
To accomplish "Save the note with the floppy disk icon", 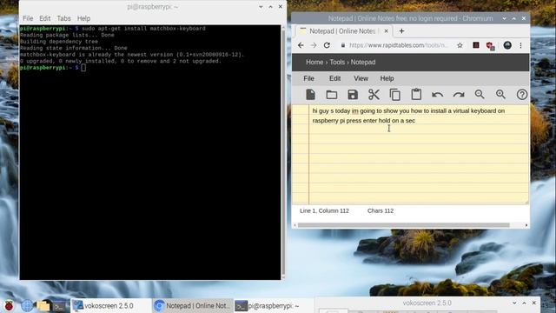I will tap(353, 95).
